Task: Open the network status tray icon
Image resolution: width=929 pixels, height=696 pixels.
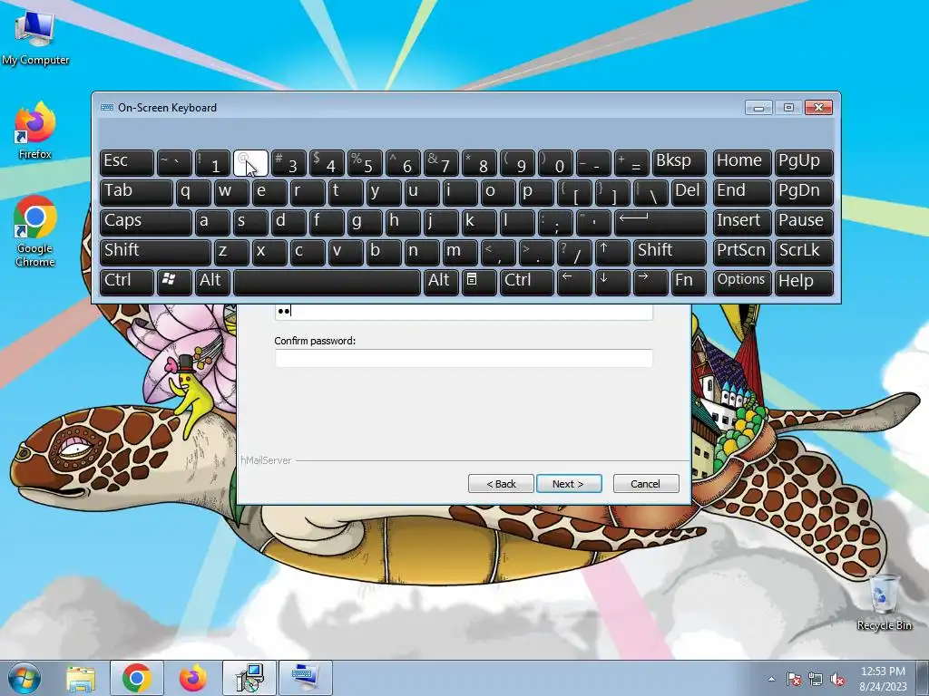Action: coord(816,679)
